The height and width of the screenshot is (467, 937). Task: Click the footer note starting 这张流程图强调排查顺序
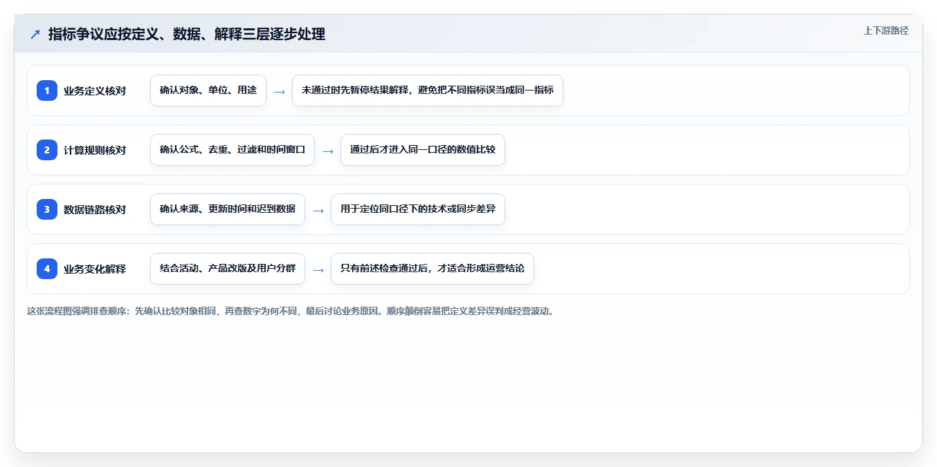(290, 312)
